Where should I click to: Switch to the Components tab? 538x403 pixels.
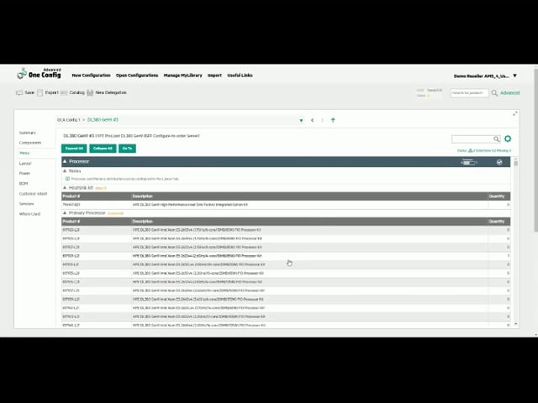(x=30, y=143)
